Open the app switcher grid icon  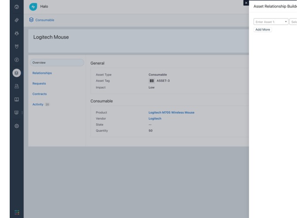click(17, 212)
